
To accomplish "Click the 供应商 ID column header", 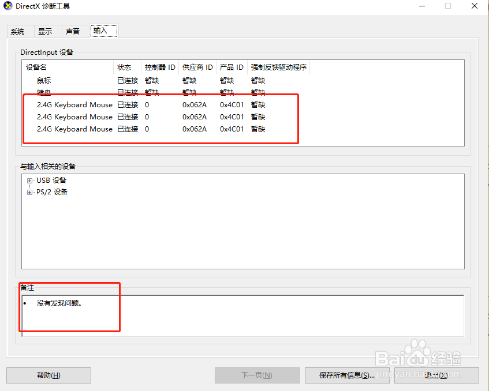I will coord(197,67).
